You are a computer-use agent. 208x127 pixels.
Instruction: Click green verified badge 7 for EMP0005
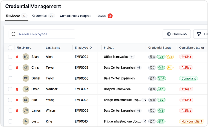pos(161,68)
